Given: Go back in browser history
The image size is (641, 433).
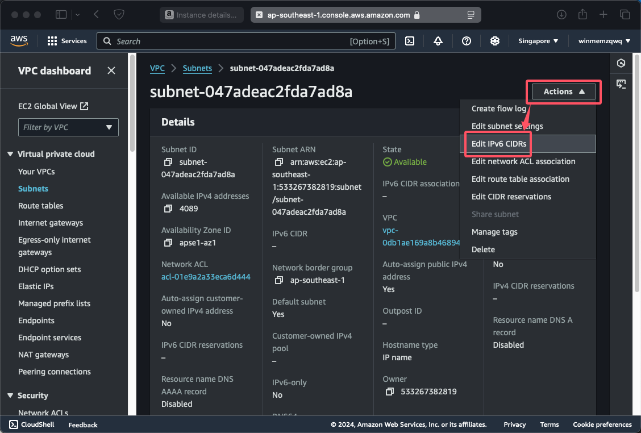Looking at the screenshot, I should [x=96, y=15].
